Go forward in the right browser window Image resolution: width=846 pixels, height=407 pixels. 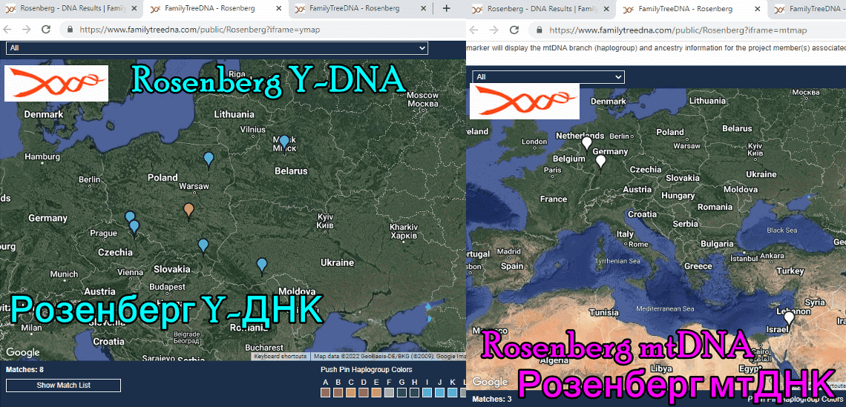click(x=493, y=30)
